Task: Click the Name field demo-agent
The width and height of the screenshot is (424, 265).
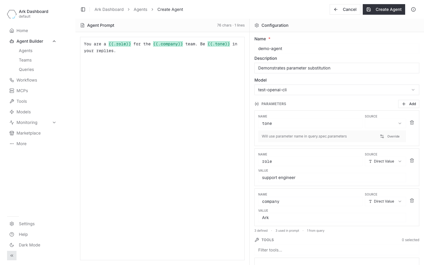Action: pos(337,49)
